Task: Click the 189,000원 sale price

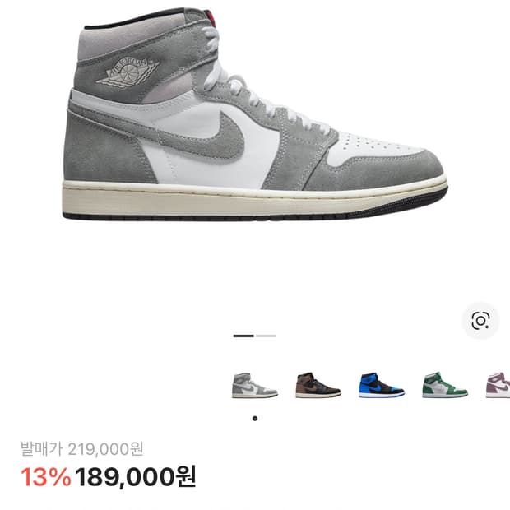Action: pos(135,477)
